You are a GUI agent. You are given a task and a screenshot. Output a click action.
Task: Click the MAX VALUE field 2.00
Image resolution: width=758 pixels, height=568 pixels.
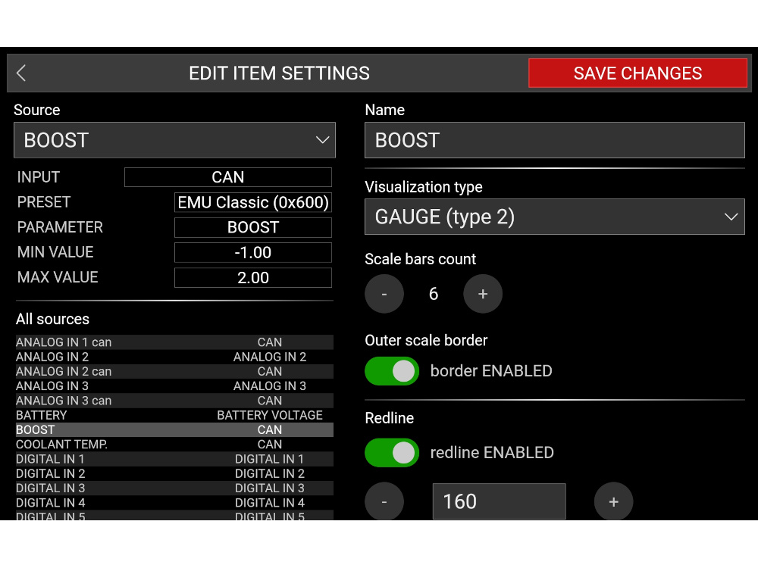pos(253,278)
